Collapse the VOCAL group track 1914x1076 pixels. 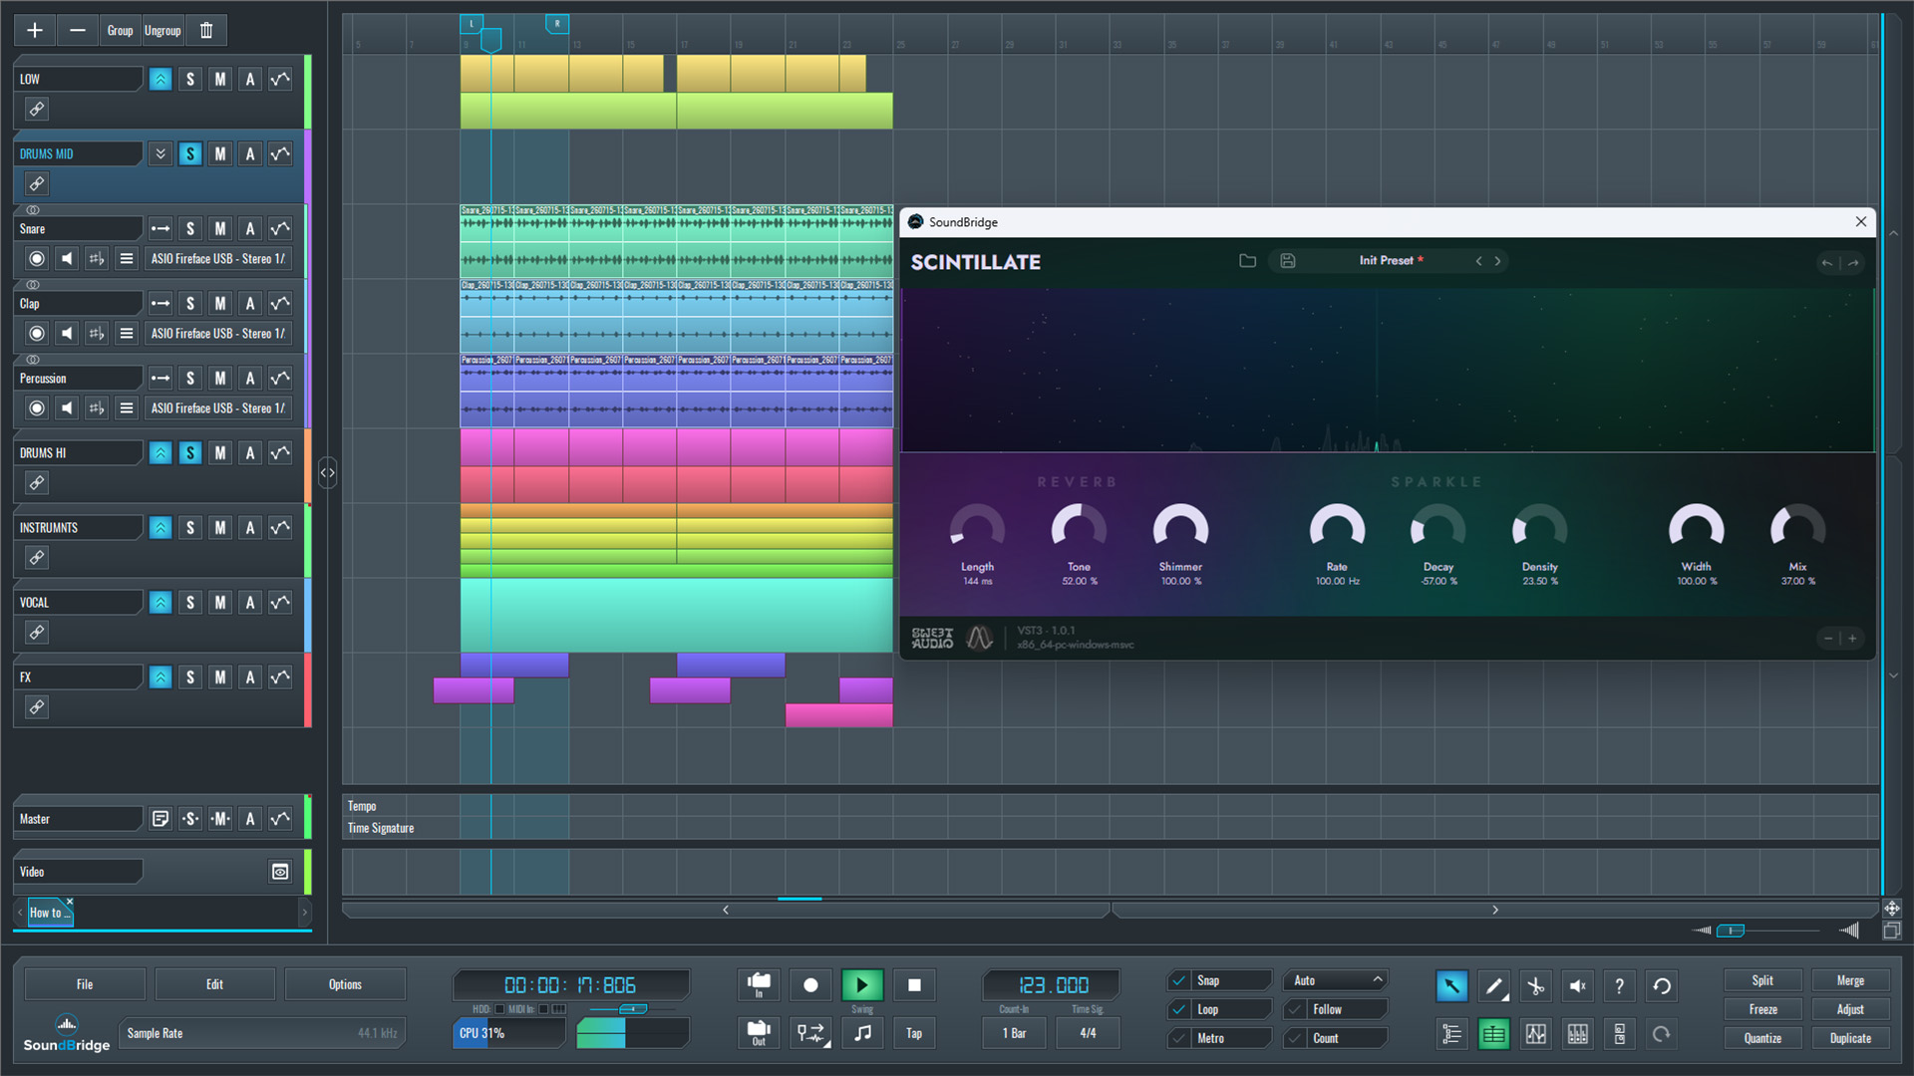pyautogui.click(x=159, y=602)
